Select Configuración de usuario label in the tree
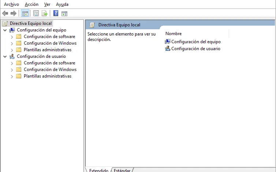The image size is (276, 172). [x=41, y=56]
